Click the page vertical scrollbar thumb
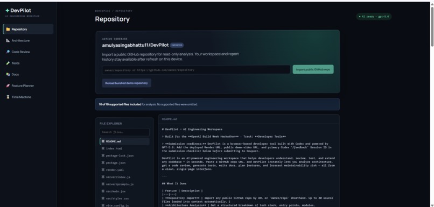Image resolution: width=434 pixels, height=207 pixels. pos(432,26)
